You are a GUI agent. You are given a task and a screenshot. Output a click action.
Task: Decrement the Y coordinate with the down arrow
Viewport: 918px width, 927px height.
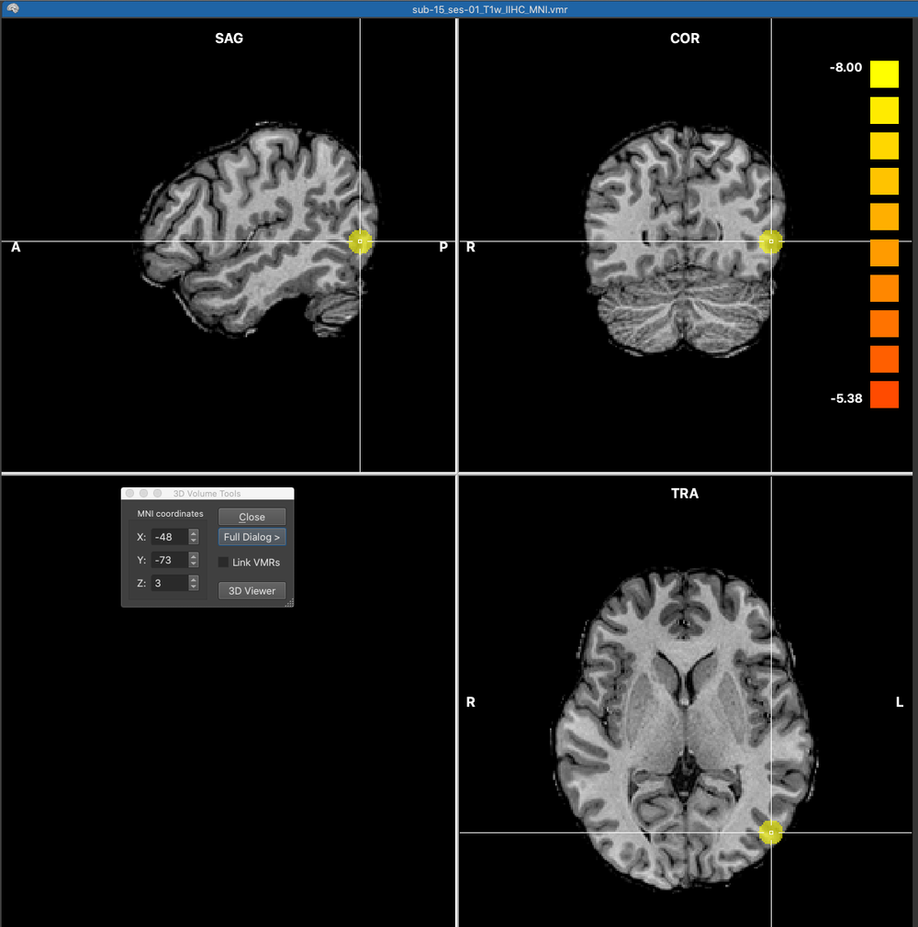[x=194, y=564]
